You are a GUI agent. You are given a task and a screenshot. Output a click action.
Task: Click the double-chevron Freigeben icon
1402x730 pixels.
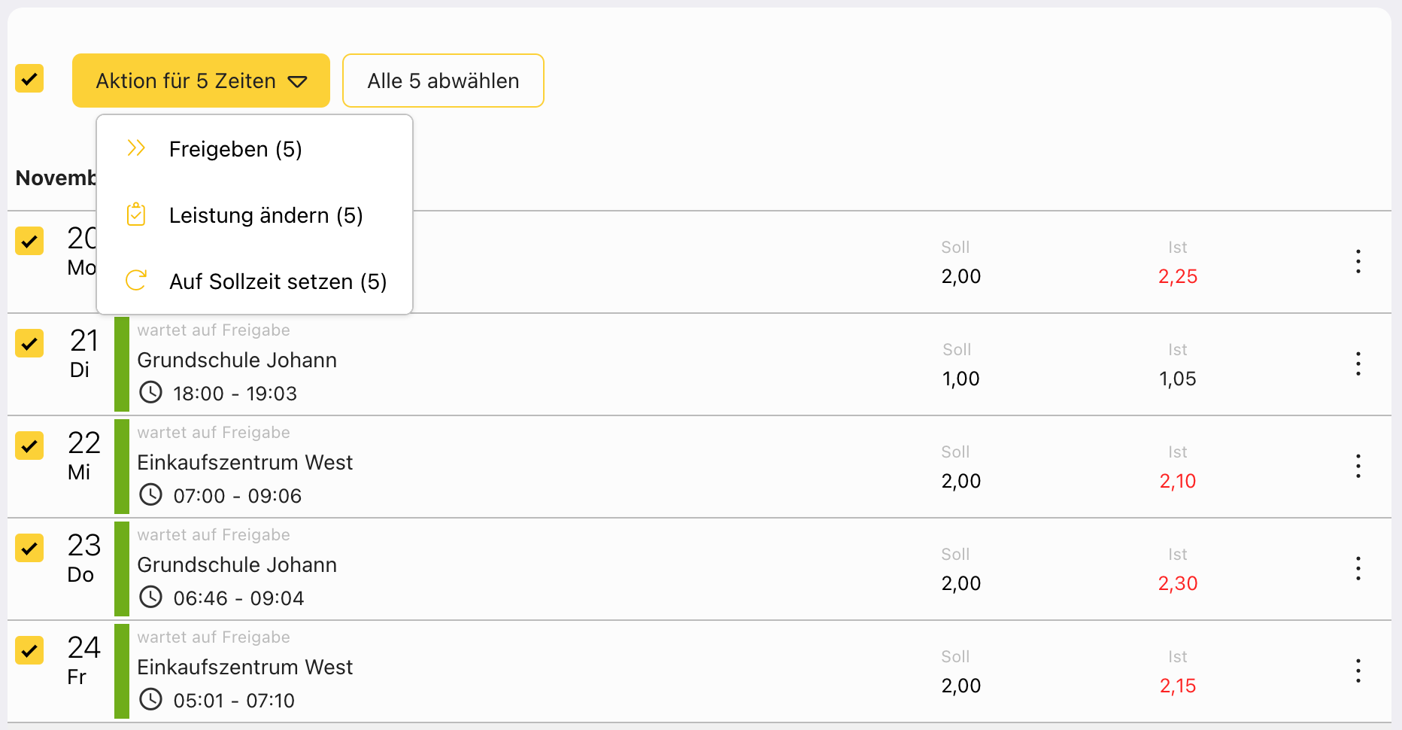(x=136, y=148)
